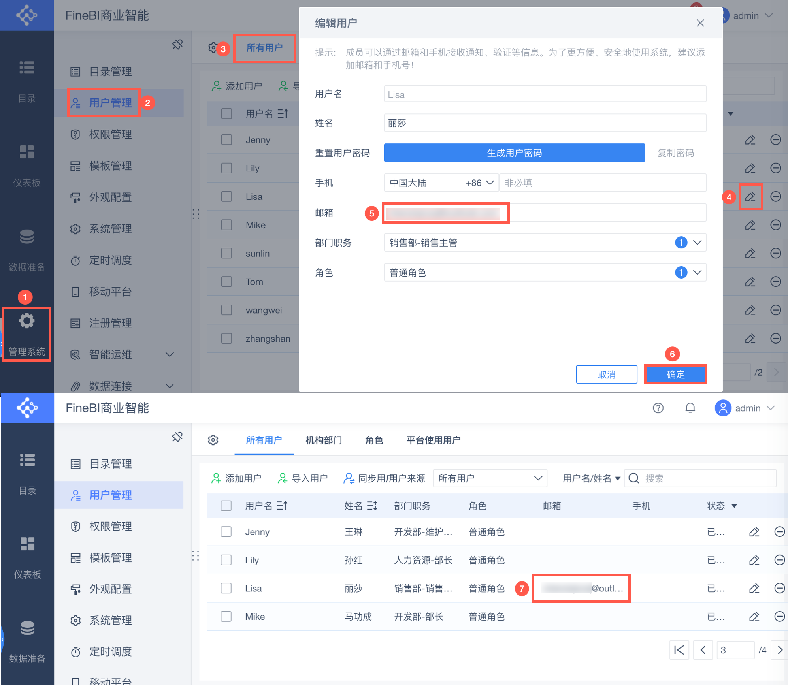The image size is (788, 685).
Task: Open the 平台使用用户 tab
Action: point(433,440)
